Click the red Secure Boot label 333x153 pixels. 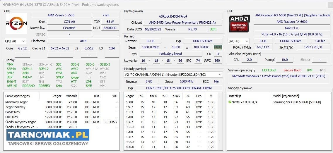tap(292, 70)
